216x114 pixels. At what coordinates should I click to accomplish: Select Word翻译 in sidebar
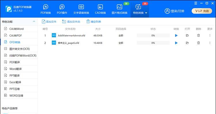19,69
